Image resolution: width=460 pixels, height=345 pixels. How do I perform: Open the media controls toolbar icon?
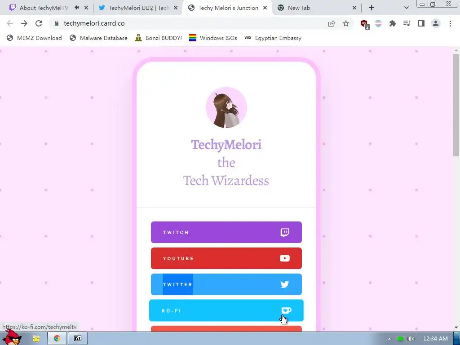407,23
